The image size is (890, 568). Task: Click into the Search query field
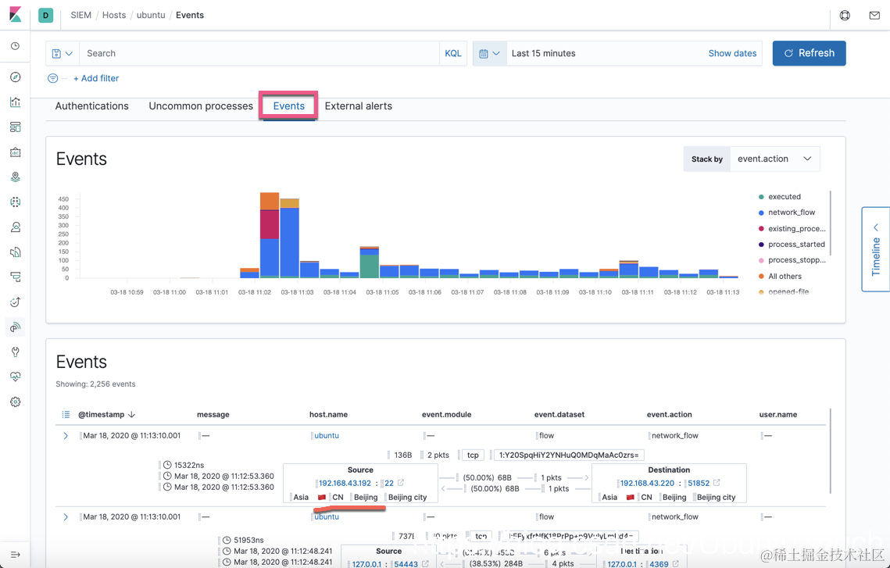(x=259, y=53)
